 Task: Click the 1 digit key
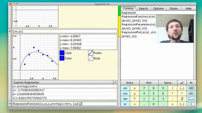pos(144,99)
